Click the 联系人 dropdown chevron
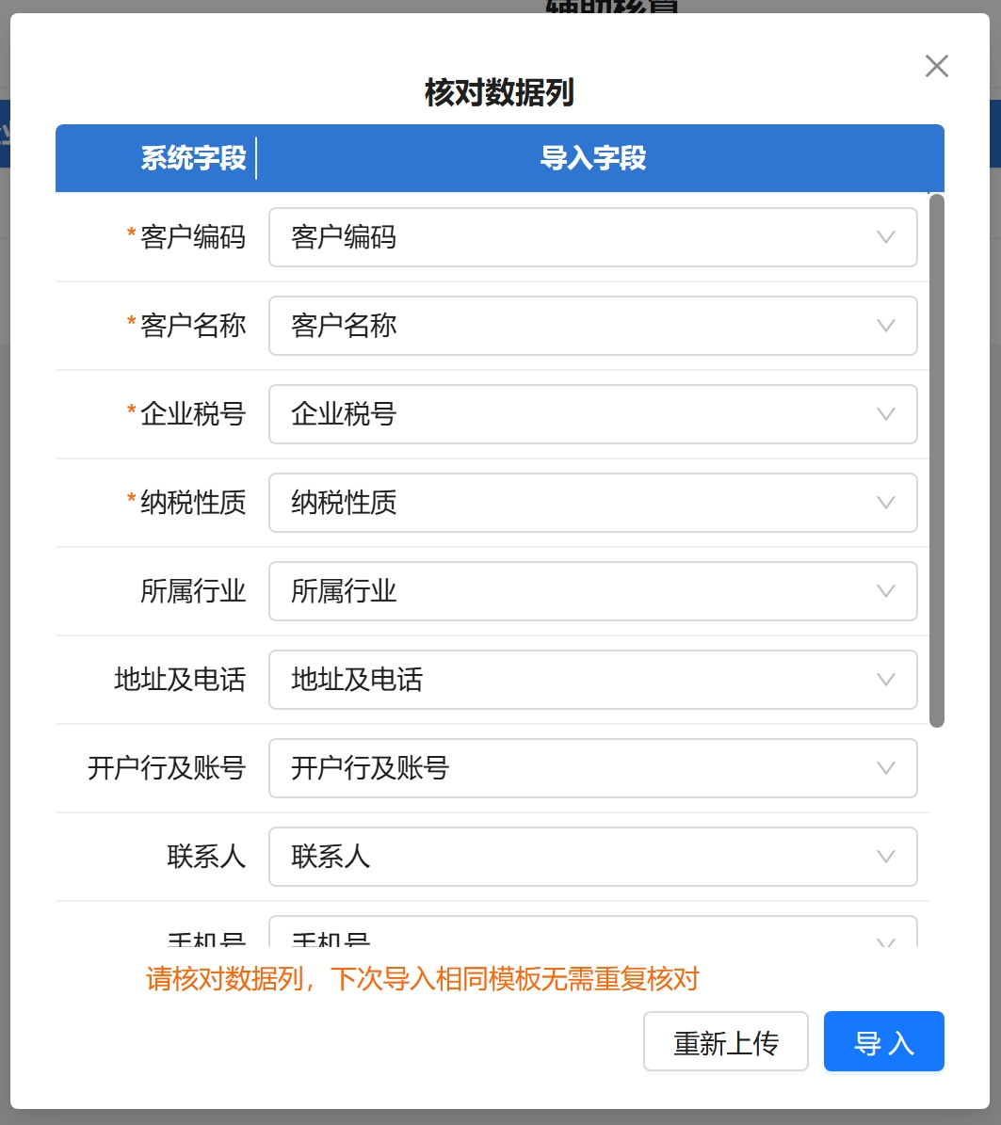Viewport: 1001px width, 1125px height. pos(885,857)
